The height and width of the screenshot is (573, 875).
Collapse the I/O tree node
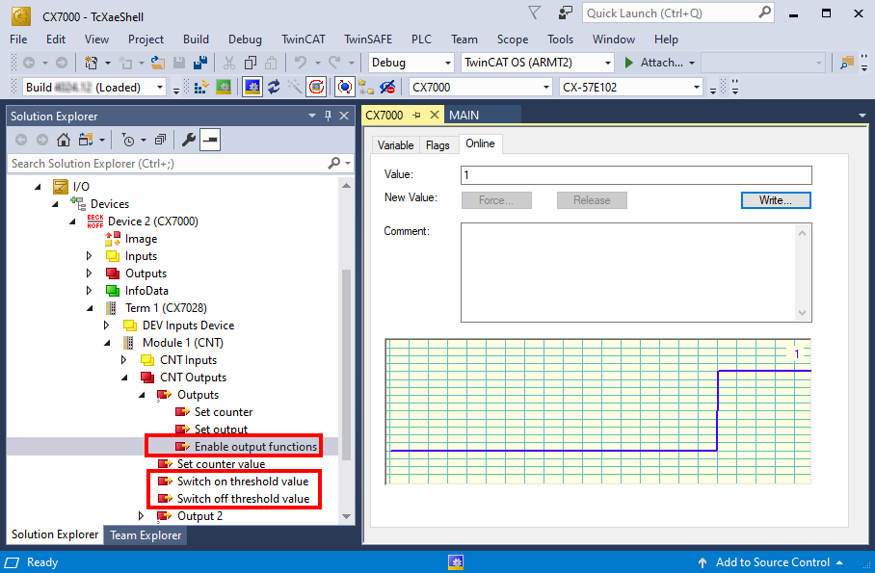(38, 187)
